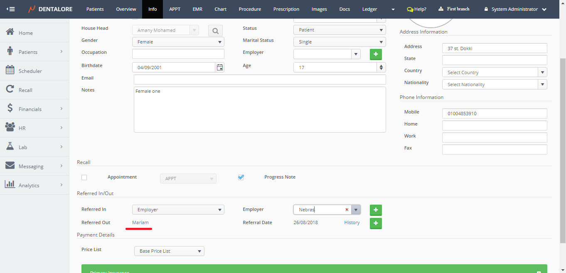566x273 pixels.
Task: Open the Birthdate calendar picker
Action: point(220,68)
